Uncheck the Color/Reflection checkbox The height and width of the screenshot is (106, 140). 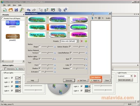[71, 53]
